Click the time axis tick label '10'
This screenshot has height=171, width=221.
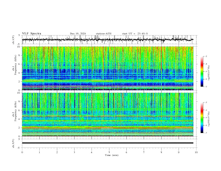(x=196, y=152)
